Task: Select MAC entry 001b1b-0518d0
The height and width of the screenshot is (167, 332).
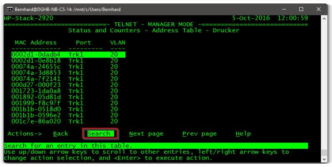Action: tap(36, 109)
